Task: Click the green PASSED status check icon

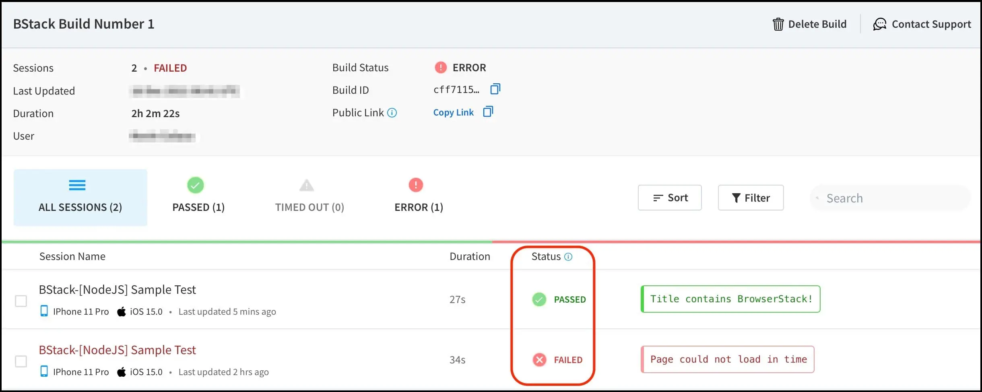Action: coord(539,299)
